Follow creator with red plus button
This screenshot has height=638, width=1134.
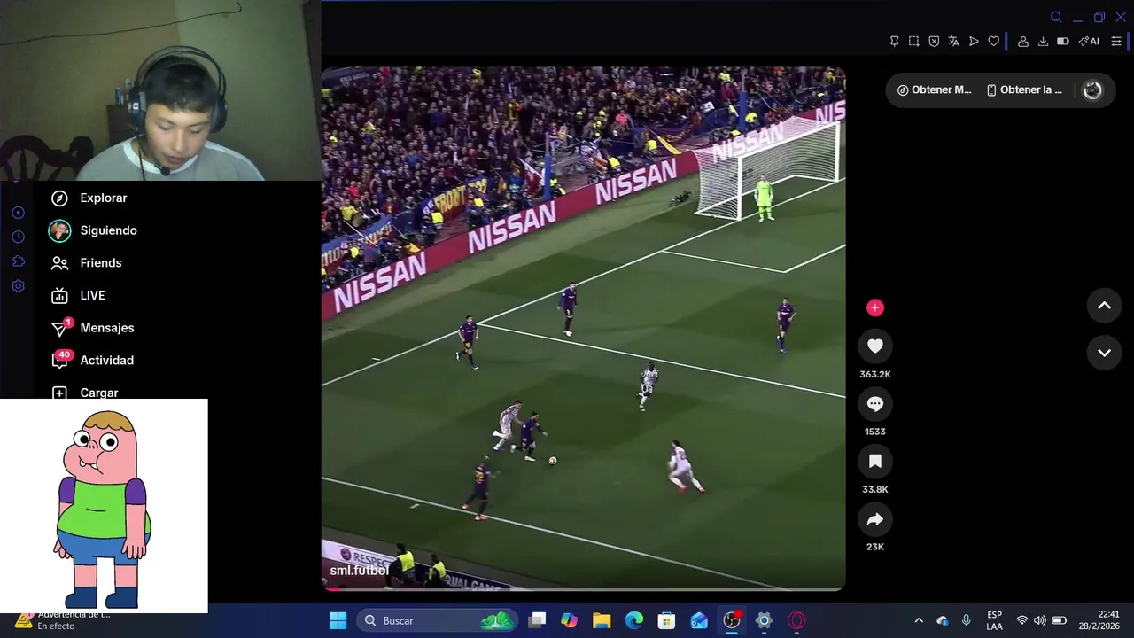point(874,307)
